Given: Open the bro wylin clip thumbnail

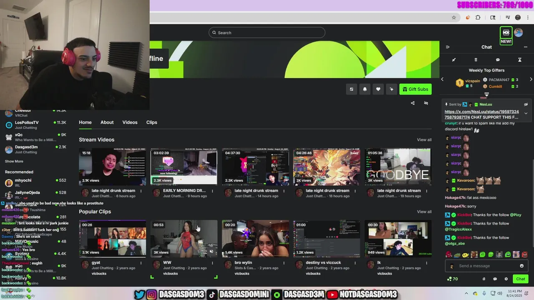Looking at the screenshot, I should pos(255,239).
